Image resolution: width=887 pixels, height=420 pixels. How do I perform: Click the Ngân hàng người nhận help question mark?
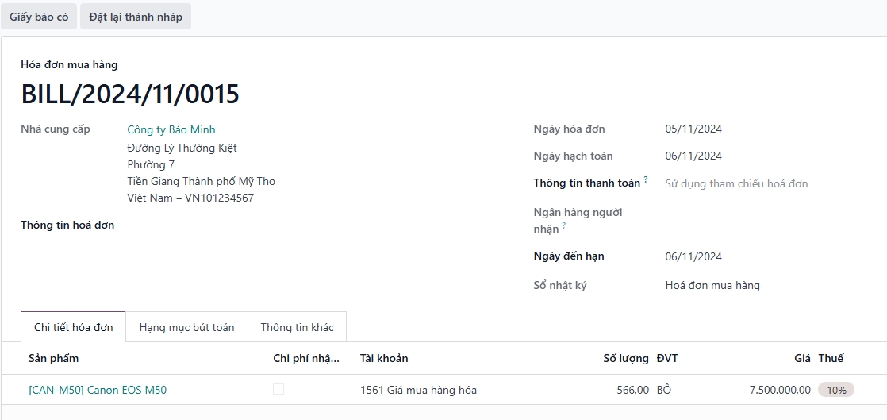click(x=564, y=225)
